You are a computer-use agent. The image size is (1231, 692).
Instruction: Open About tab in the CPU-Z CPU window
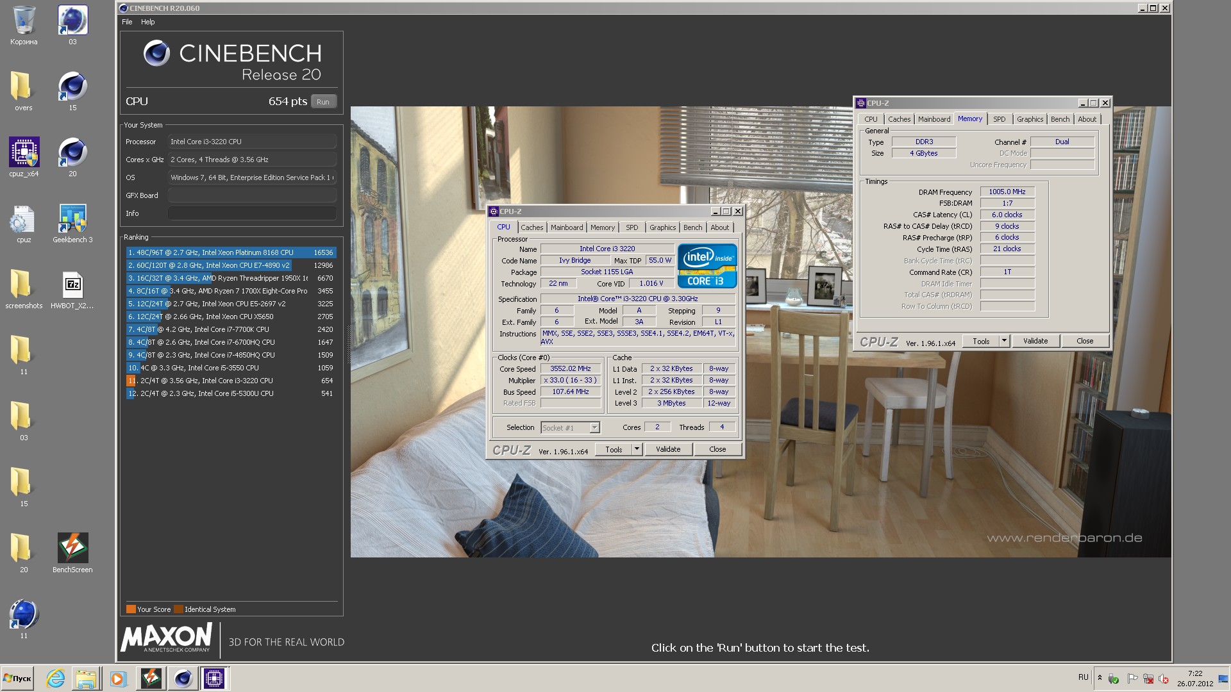click(x=719, y=227)
